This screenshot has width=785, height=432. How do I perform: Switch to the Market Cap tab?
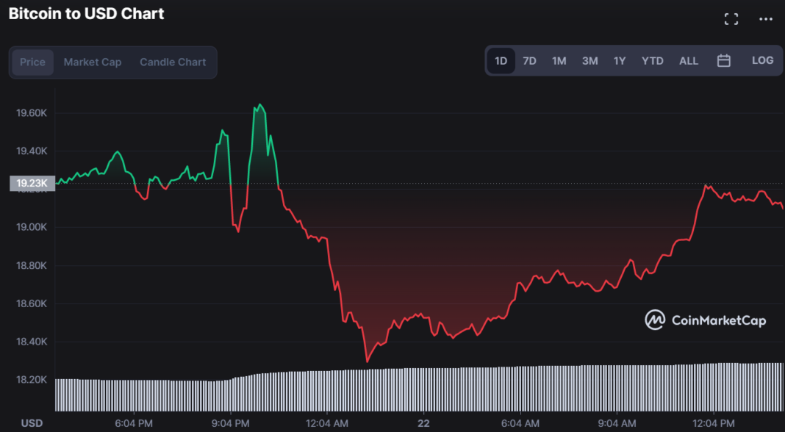[93, 62]
